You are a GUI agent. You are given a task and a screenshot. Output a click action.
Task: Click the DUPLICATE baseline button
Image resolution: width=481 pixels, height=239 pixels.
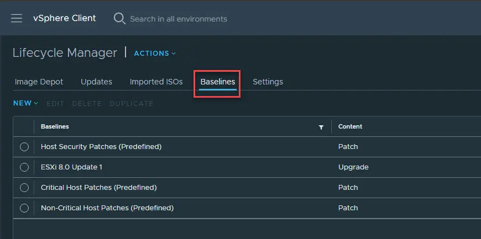(132, 103)
